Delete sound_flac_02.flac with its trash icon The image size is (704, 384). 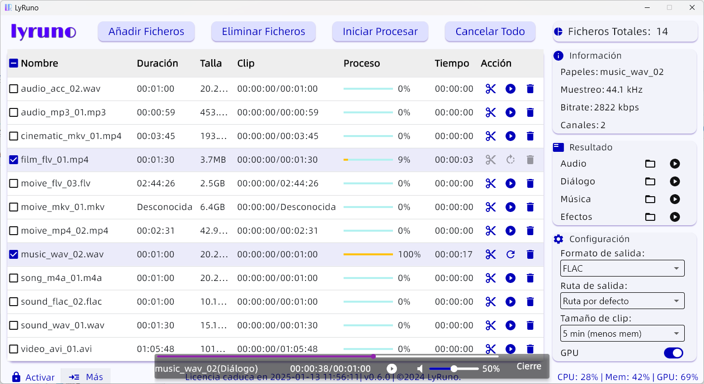click(530, 302)
